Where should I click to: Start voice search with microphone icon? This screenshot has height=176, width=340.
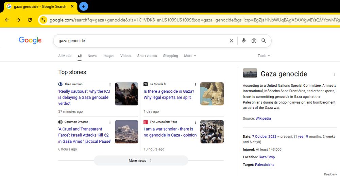coord(244,40)
